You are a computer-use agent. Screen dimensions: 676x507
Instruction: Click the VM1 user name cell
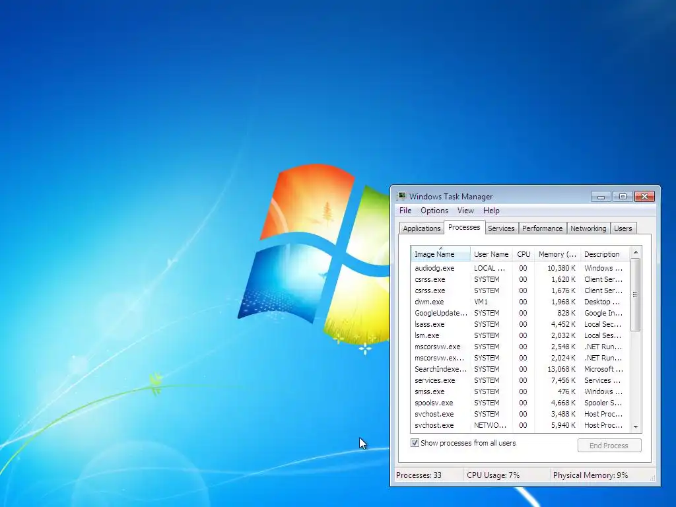[x=481, y=301]
